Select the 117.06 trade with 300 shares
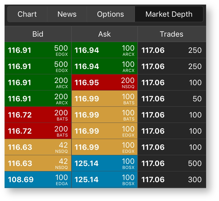219x201 pixels. pyautogui.click(x=172, y=179)
